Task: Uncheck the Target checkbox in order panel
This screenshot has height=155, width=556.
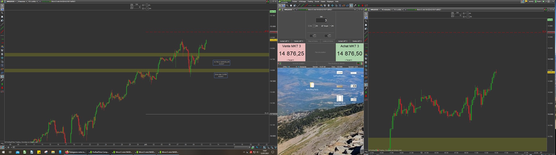Action: pos(322,26)
